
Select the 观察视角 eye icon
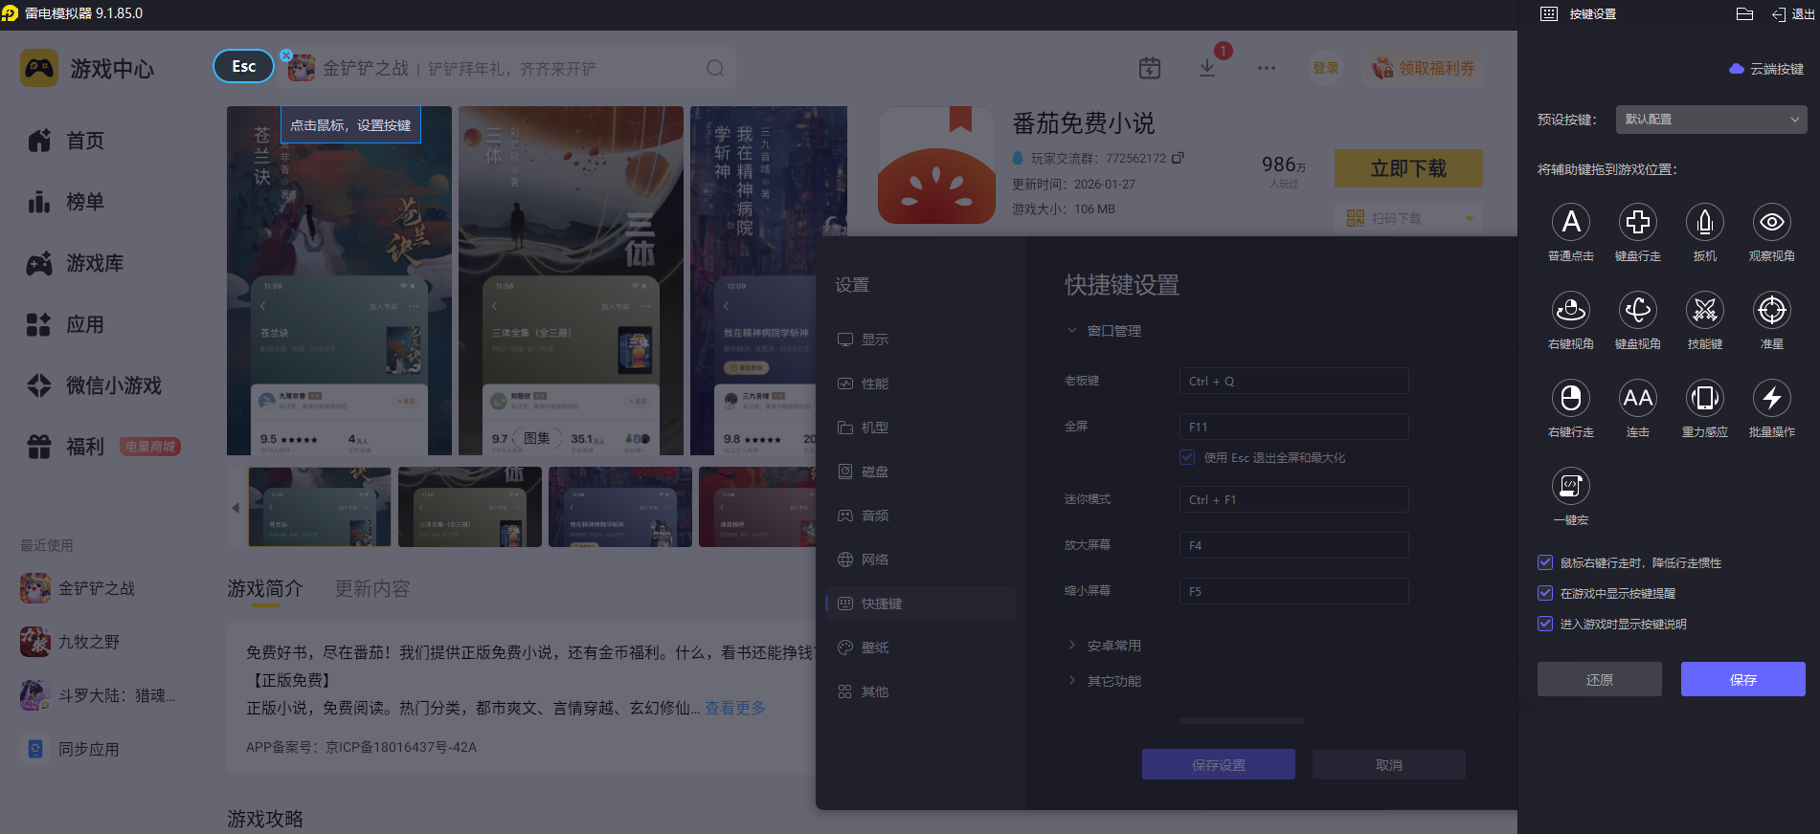[x=1771, y=223]
